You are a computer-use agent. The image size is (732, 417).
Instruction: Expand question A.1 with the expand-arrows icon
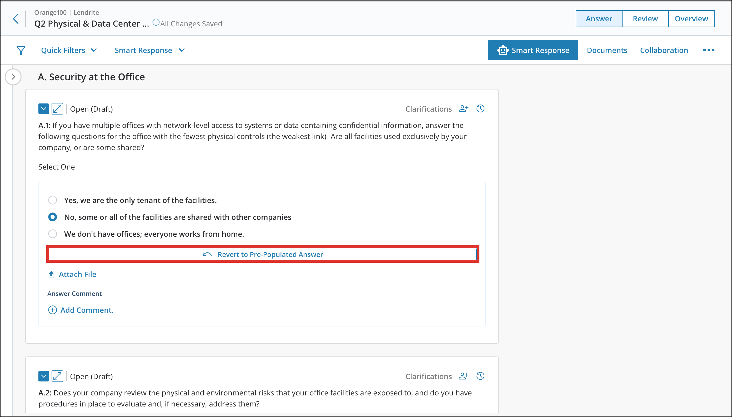(57, 109)
